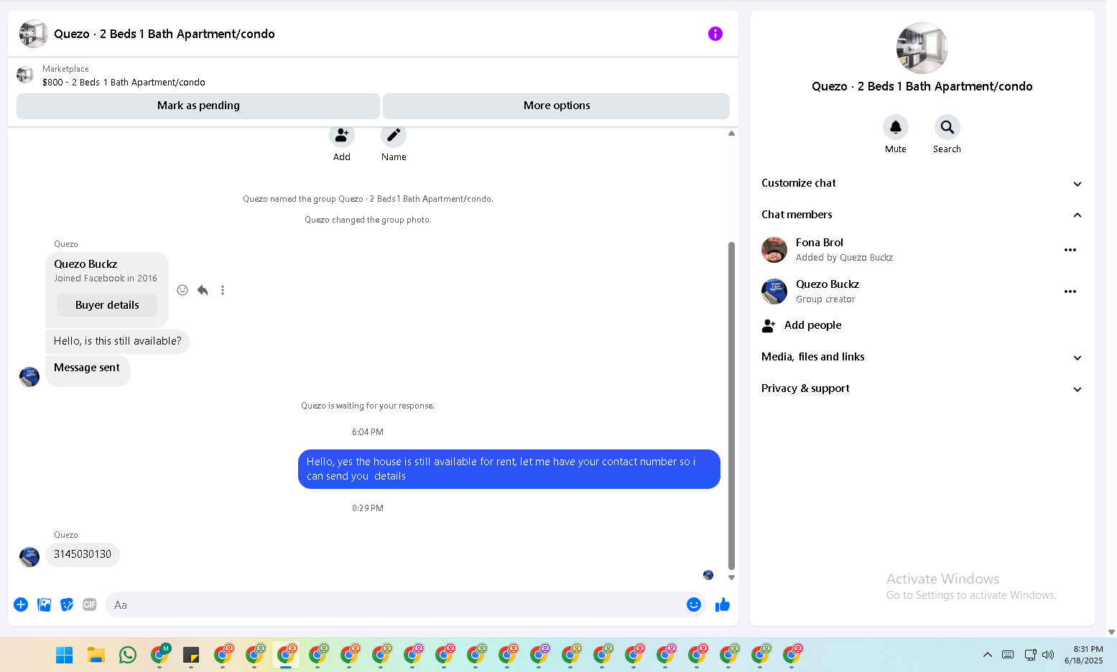The width and height of the screenshot is (1117, 672).
Task: Choose a sticker from the composer
Action: click(67, 605)
